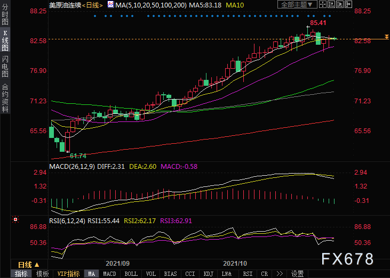The height and width of the screenshot is (278, 390).
Task: Click the jump-to-start chart axis icon
Action: click(x=331, y=4)
